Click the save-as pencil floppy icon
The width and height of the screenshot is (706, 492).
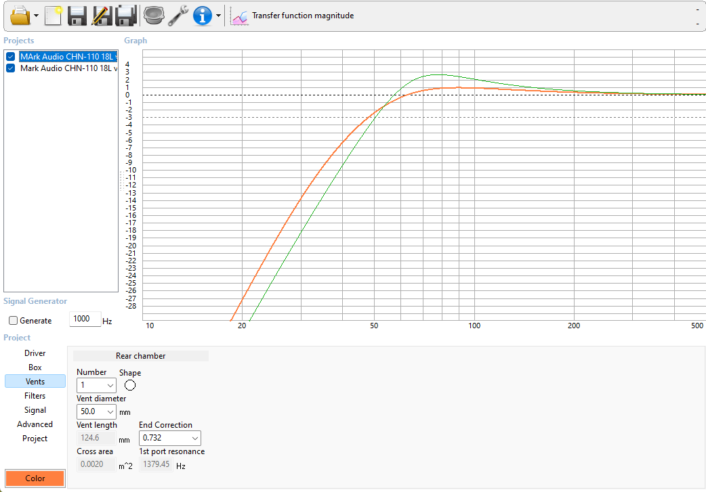102,16
